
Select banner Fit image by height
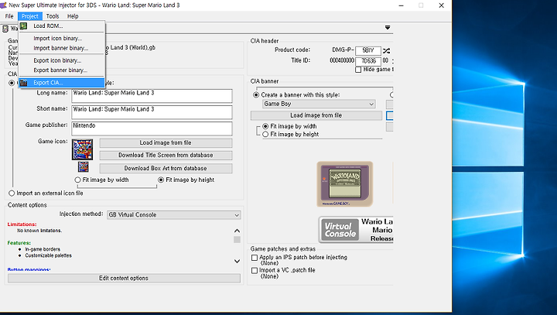click(265, 135)
